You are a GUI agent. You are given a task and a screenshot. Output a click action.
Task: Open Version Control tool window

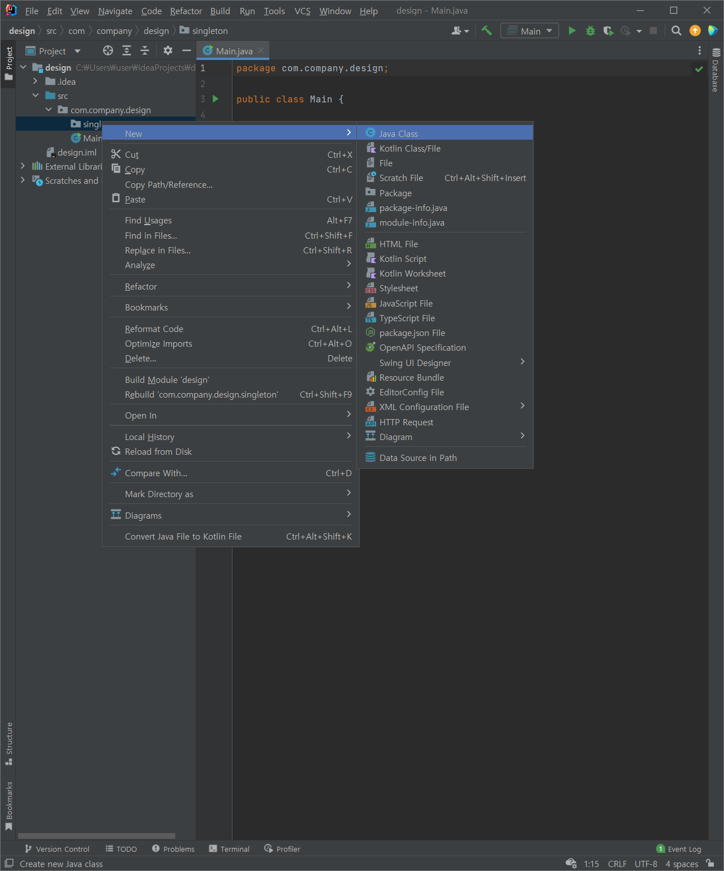click(x=57, y=849)
